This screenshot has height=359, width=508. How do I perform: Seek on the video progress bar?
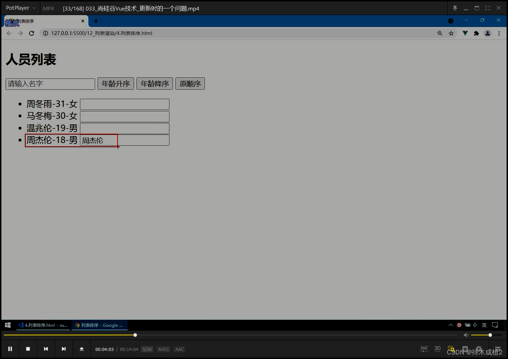point(230,335)
